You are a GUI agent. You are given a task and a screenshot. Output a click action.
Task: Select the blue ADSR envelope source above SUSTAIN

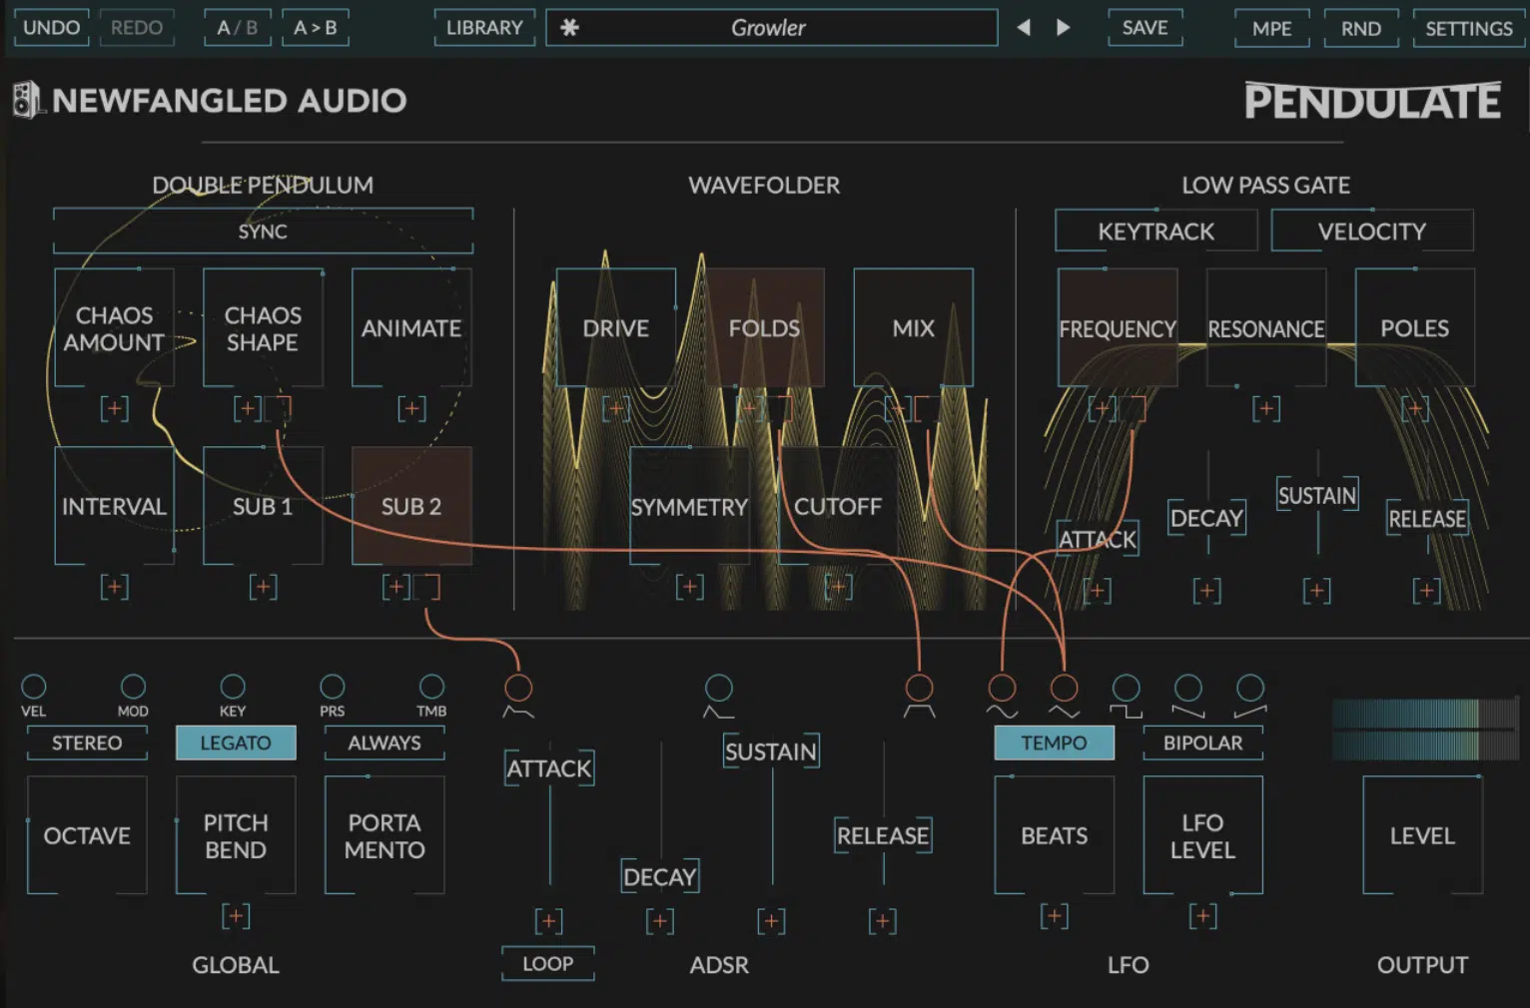[x=719, y=688]
